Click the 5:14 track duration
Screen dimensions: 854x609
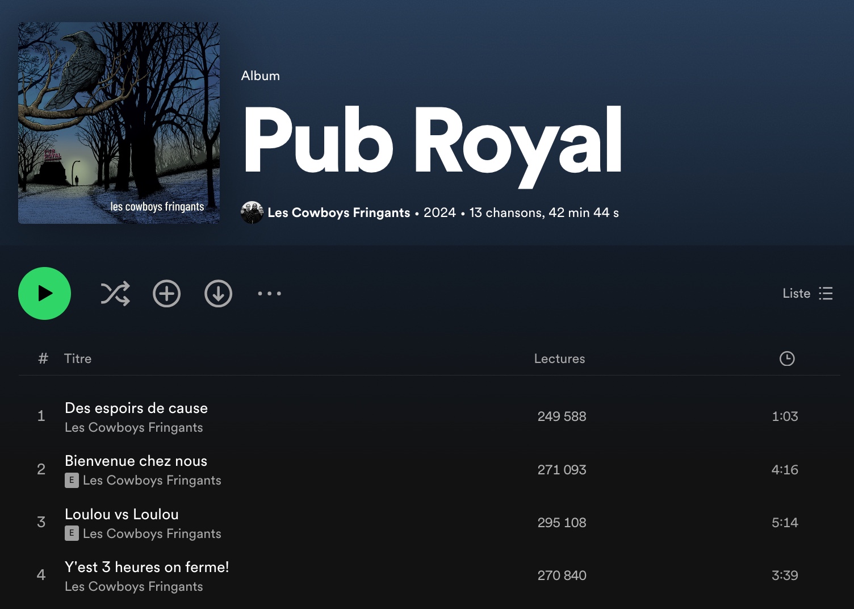(785, 523)
